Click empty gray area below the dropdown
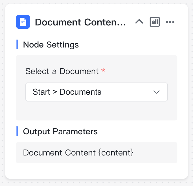 [97, 111]
